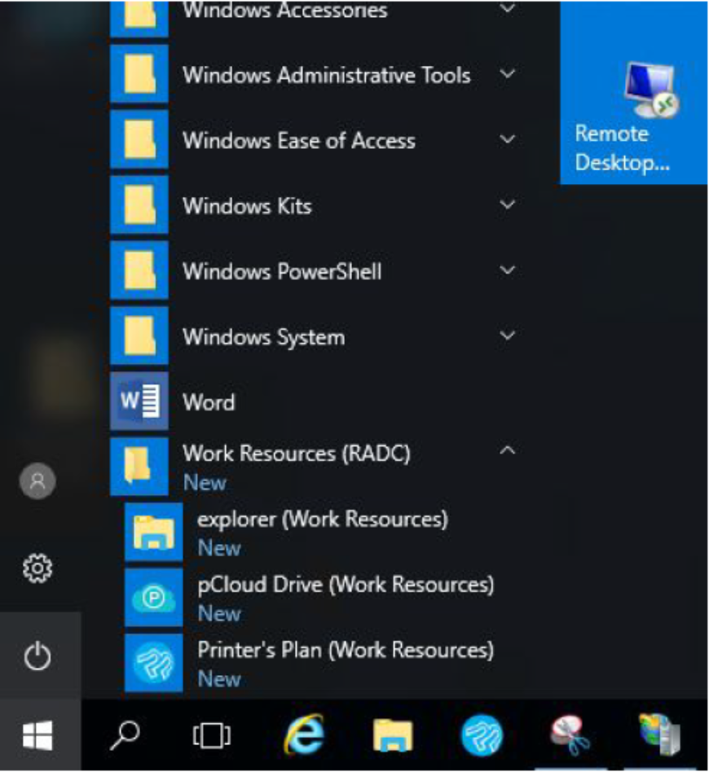Launch Printer's Plan from the app list icon
The image size is (709, 772).
pos(154,663)
